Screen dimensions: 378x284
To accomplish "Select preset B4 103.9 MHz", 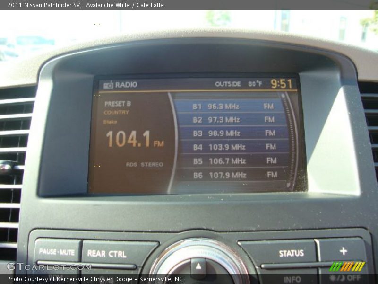I will [234, 147].
